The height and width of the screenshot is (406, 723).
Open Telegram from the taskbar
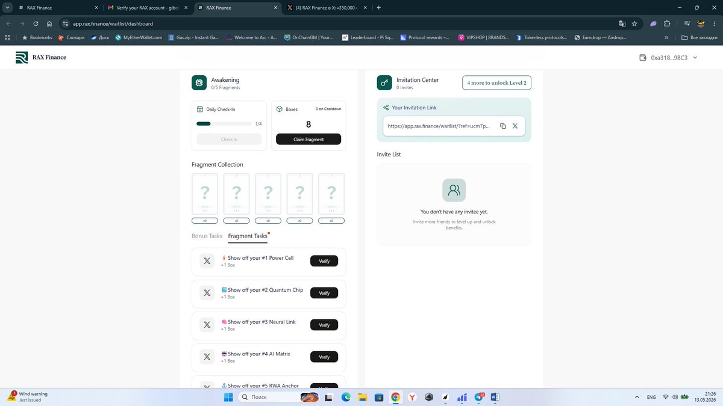click(x=479, y=397)
